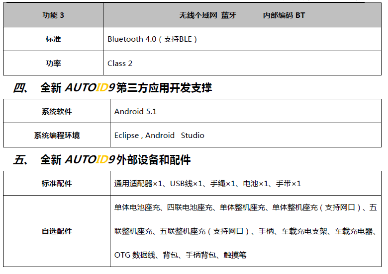
Task: Click the 'Class 2' value cell
Action: click(242, 63)
